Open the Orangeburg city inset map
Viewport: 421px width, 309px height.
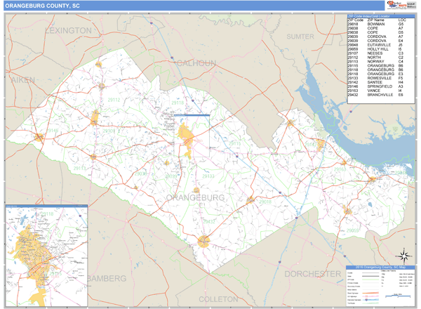47,256
